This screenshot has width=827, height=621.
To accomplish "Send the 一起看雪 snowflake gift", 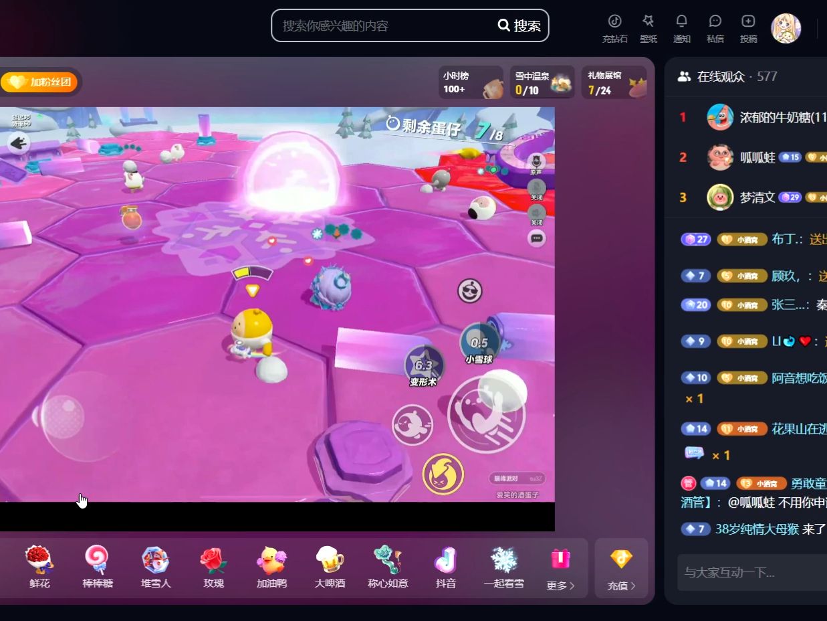I will [x=503, y=567].
